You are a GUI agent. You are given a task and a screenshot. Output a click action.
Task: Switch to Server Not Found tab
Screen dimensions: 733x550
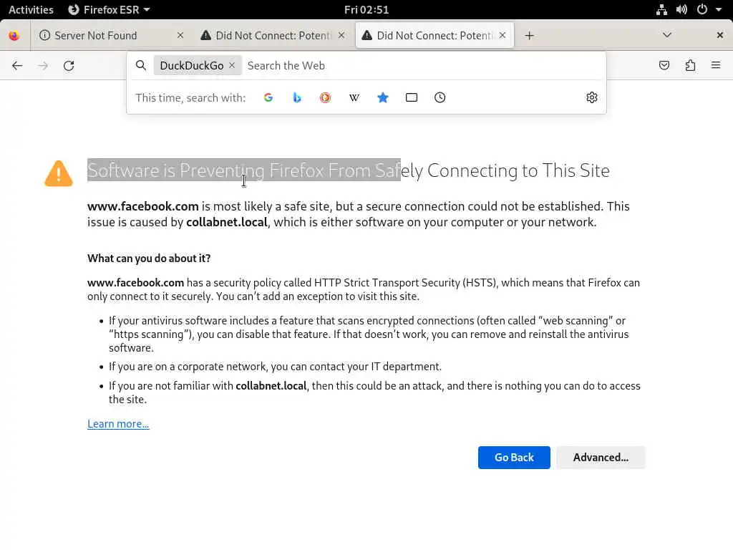(111, 36)
